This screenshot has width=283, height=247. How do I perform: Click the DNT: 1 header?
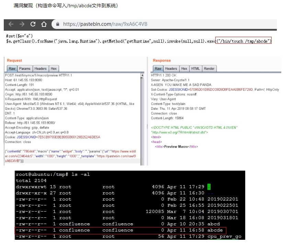coord(10,113)
